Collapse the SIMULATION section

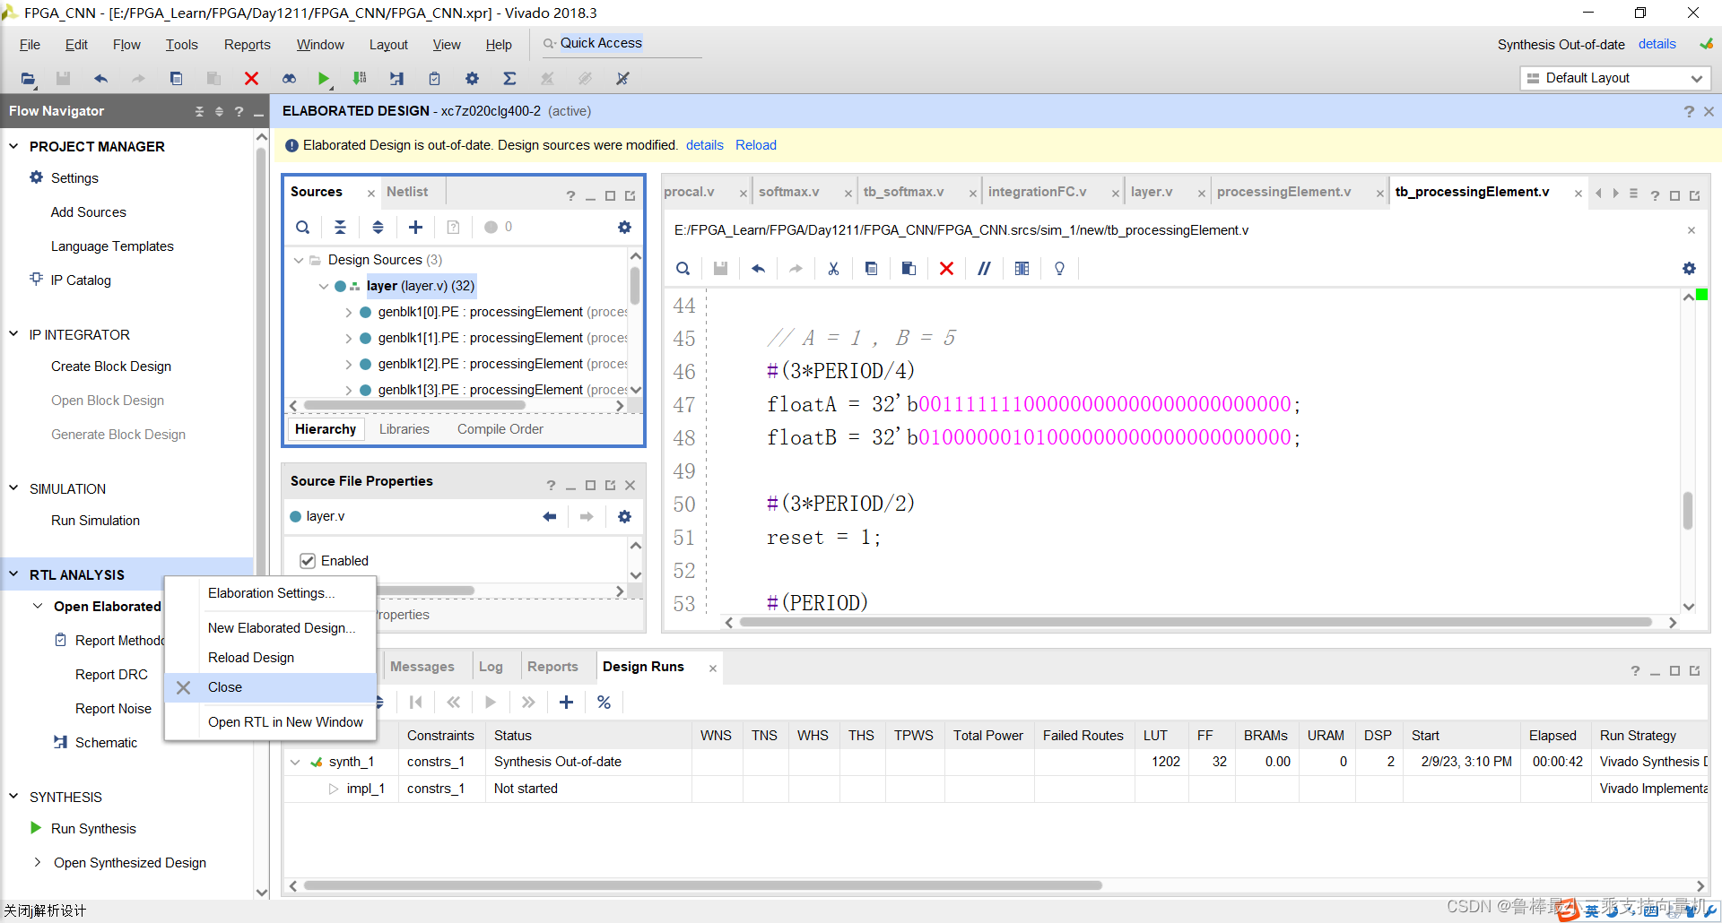click(x=13, y=488)
